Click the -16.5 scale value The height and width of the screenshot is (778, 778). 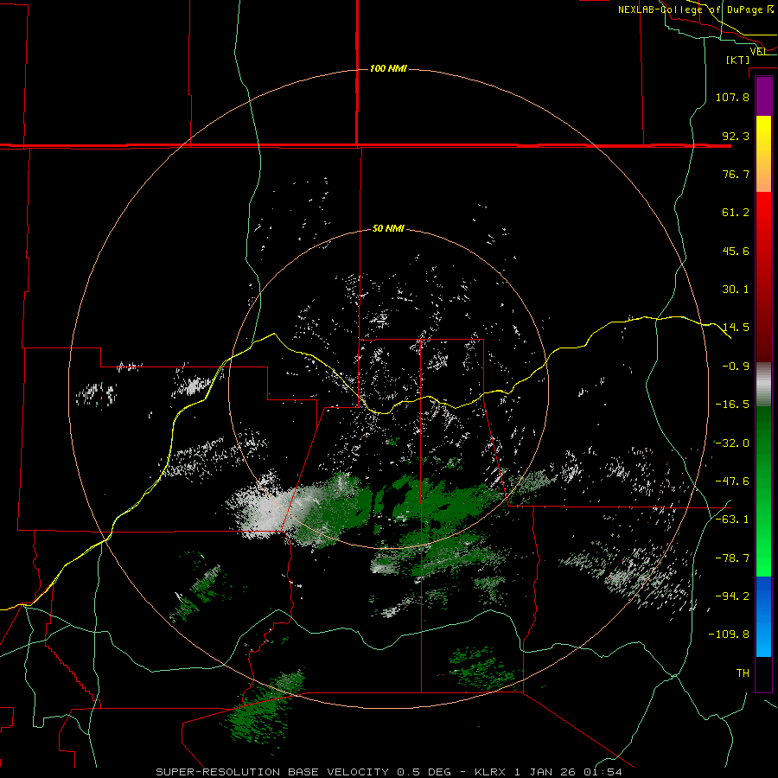[x=732, y=405]
